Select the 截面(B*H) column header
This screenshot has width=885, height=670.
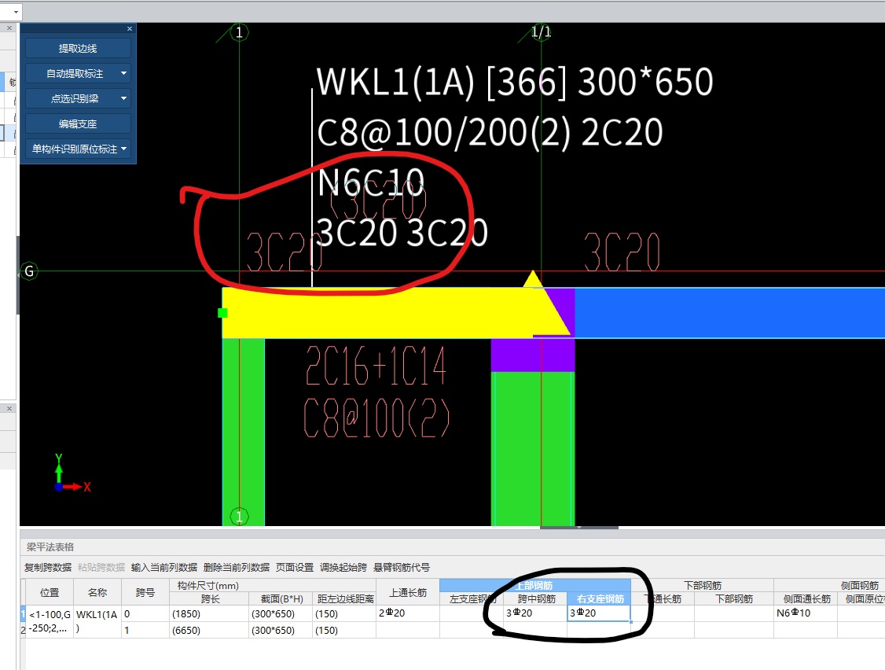281,598
